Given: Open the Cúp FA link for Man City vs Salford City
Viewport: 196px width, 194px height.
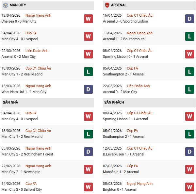Looking at the screenshot, I should point(31,184).
